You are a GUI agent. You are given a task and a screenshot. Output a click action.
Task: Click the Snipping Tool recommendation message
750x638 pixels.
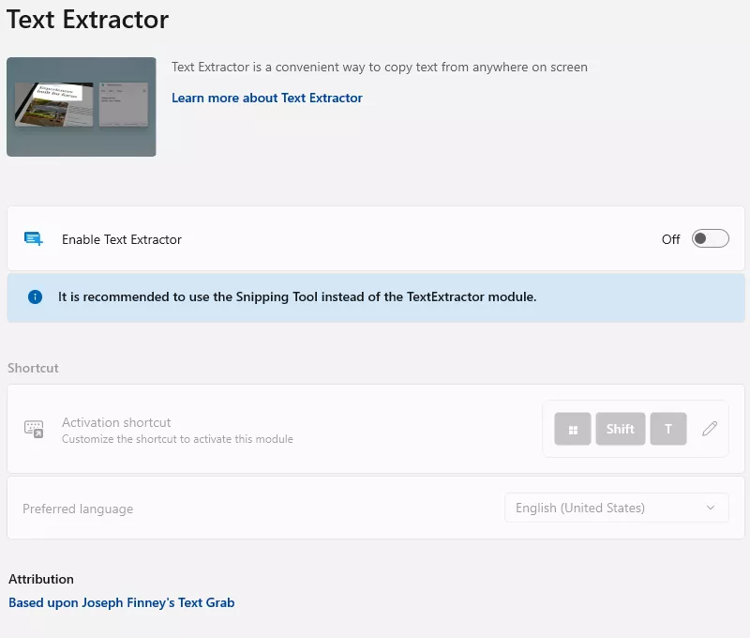point(297,296)
